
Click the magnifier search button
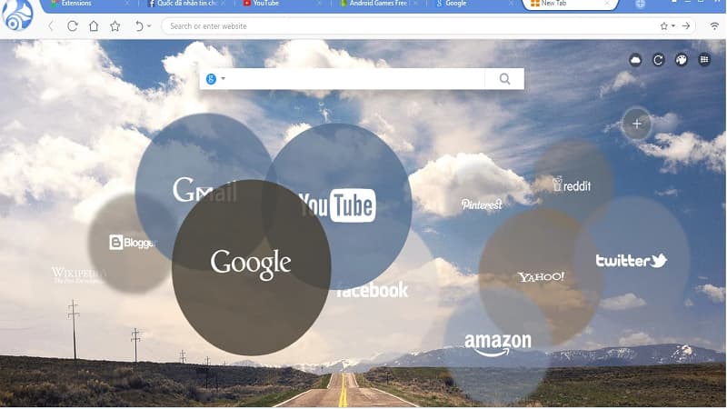pos(505,79)
